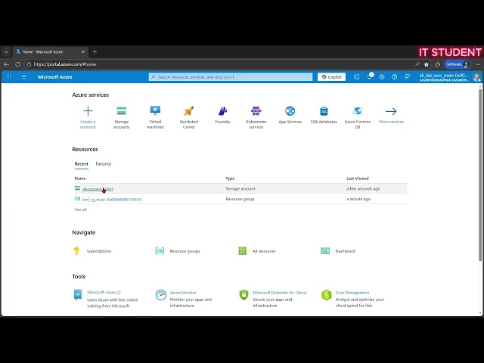The image size is (484, 363).
Task: Open the portal hamburger menu
Action: (x=23, y=77)
